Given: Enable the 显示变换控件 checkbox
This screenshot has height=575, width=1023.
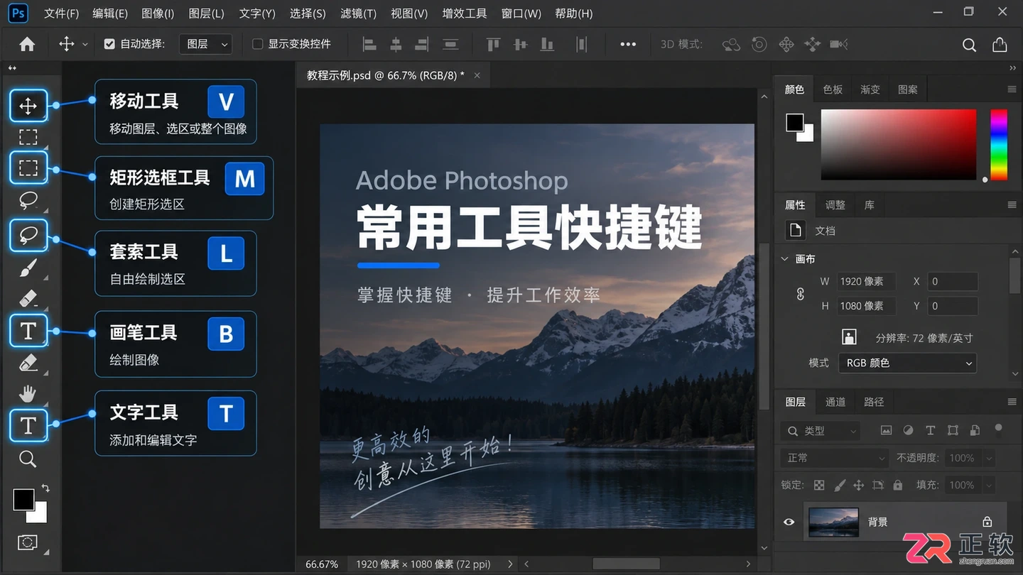Looking at the screenshot, I should tap(258, 44).
